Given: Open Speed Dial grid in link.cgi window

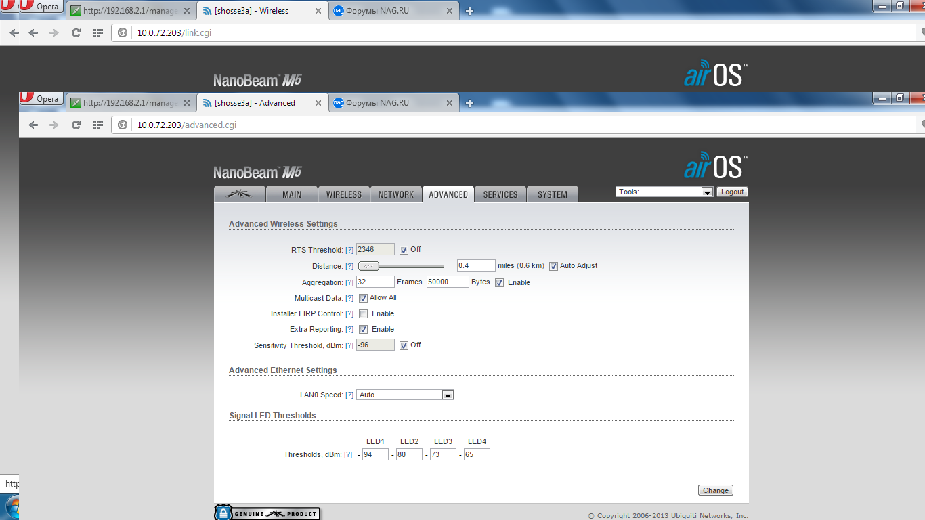Looking at the screenshot, I should click(98, 32).
